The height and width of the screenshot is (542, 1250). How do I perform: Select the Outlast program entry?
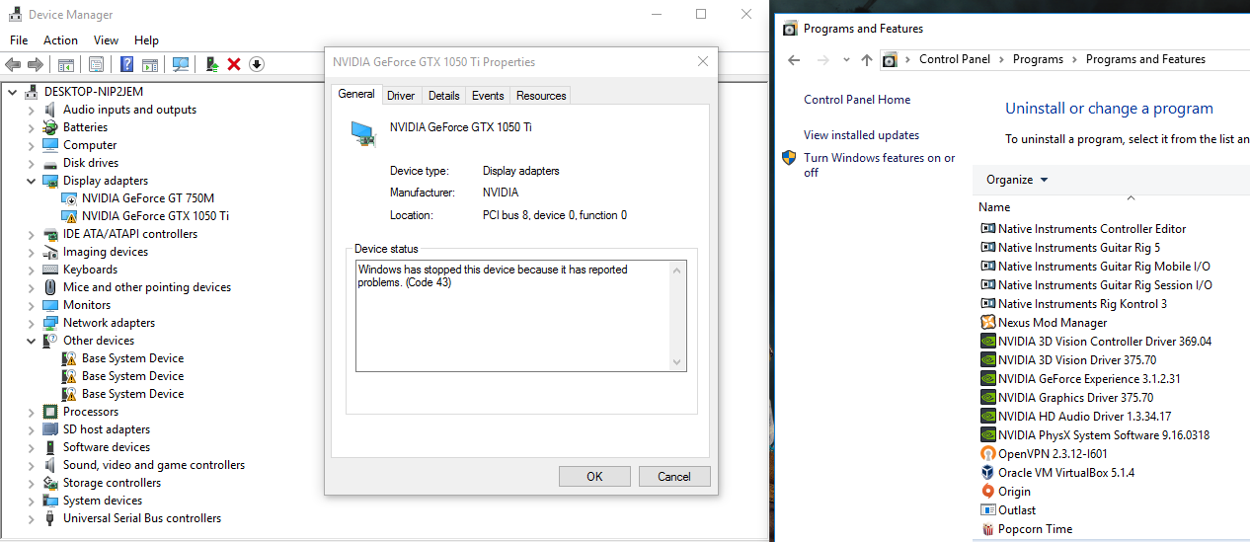[1008, 510]
